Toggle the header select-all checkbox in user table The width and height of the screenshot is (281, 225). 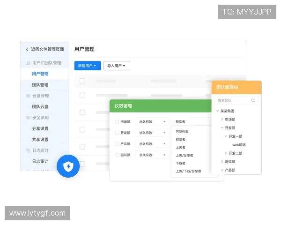click(x=82, y=81)
